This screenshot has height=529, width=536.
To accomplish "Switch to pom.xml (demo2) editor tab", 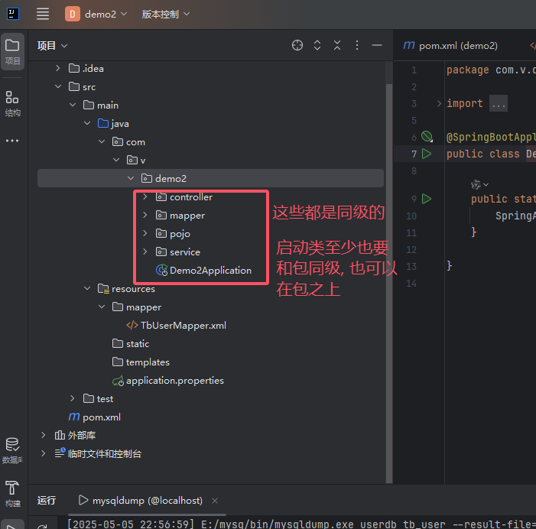I will coord(450,45).
